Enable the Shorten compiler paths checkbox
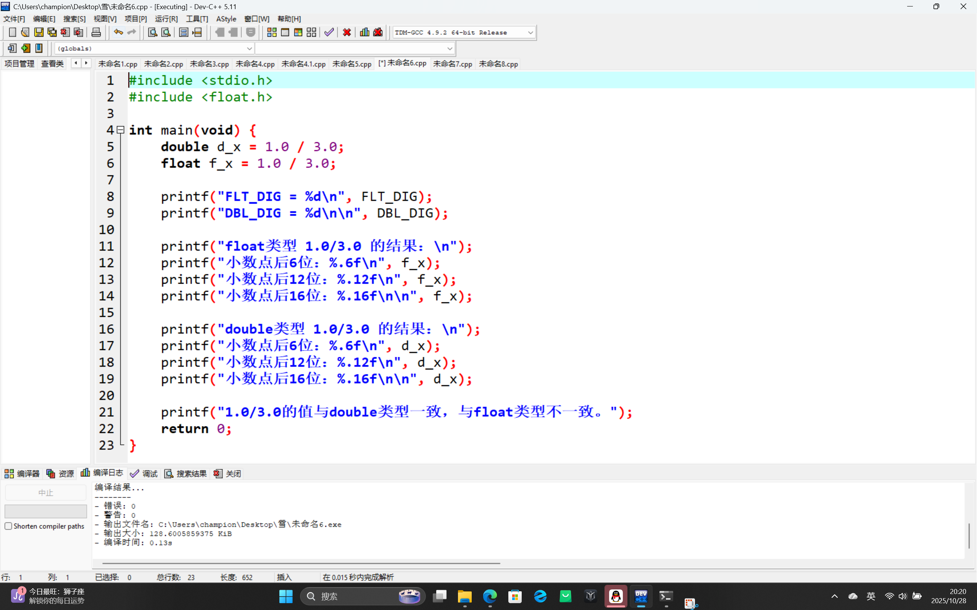Image resolution: width=977 pixels, height=610 pixels. coord(8,526)
